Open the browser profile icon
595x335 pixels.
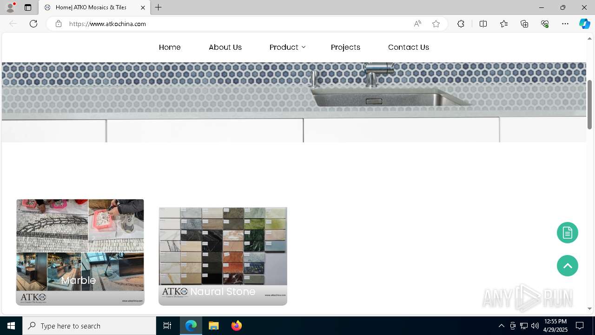point(10,7)
